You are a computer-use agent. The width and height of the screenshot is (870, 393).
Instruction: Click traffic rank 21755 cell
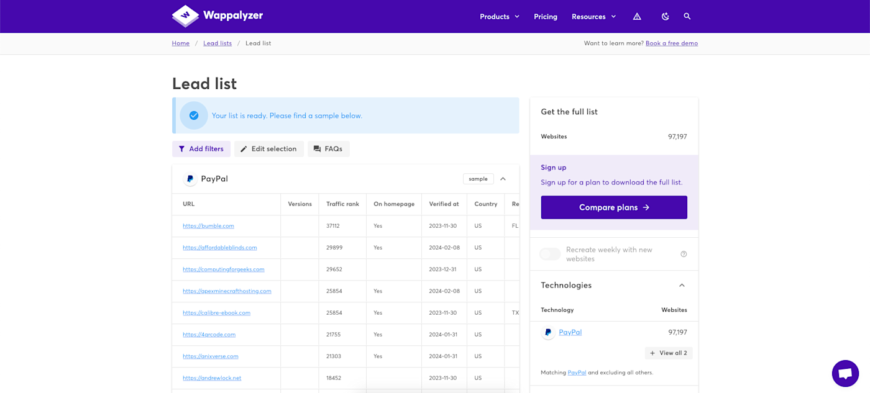(342, 335)
